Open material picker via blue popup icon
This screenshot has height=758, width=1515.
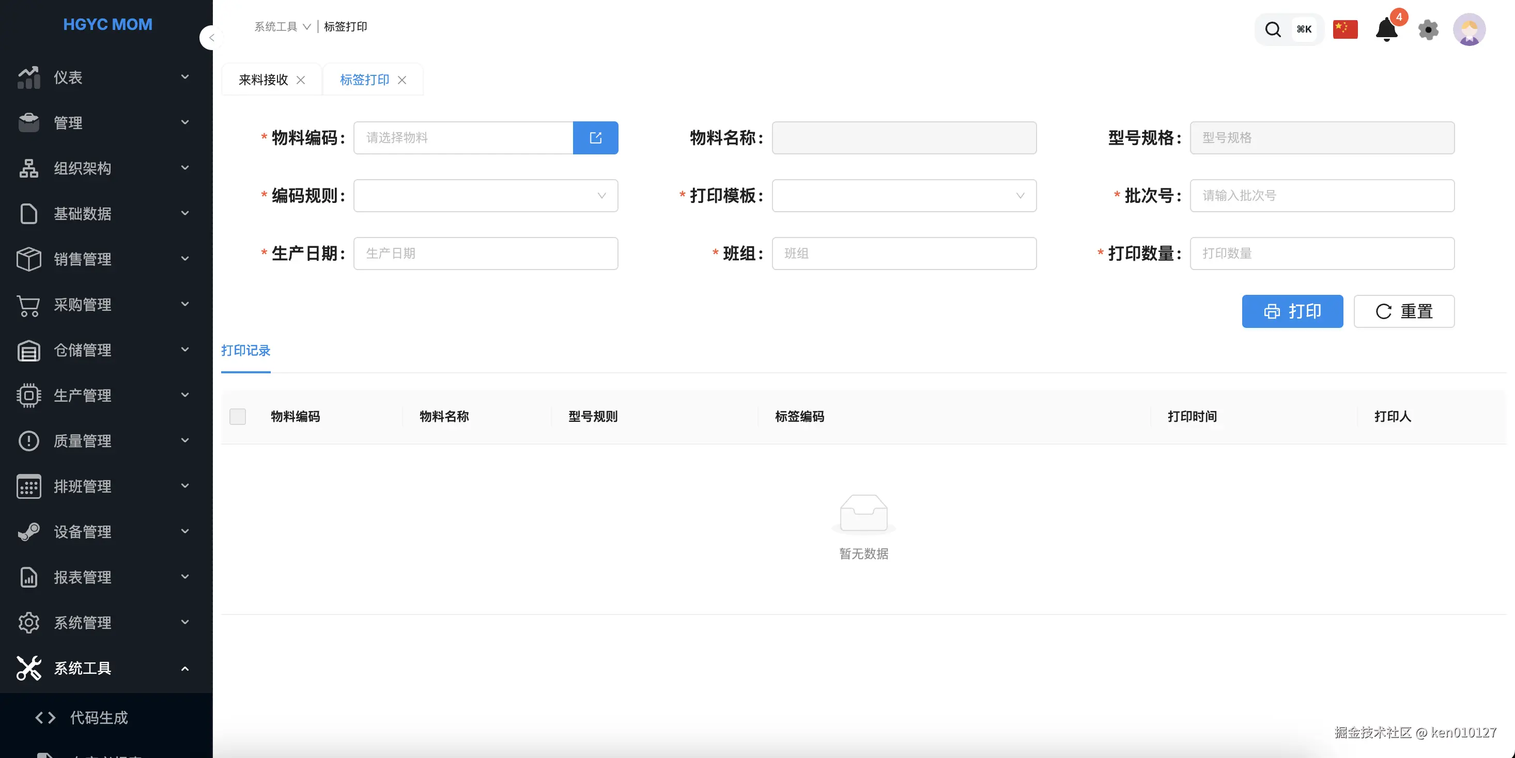pos(595,137)
